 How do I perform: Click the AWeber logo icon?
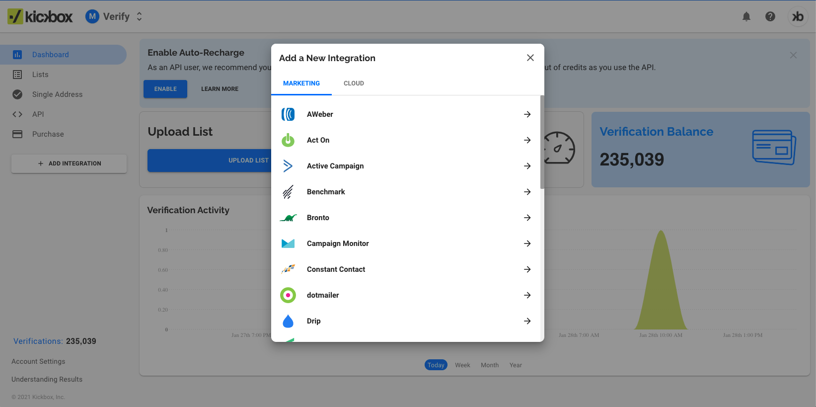(288, 114)
